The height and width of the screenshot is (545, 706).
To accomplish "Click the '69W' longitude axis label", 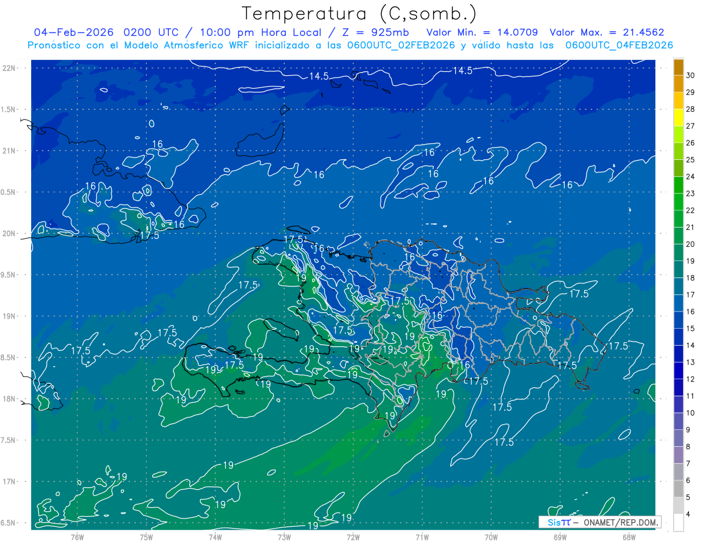I will tap(560, 537).
